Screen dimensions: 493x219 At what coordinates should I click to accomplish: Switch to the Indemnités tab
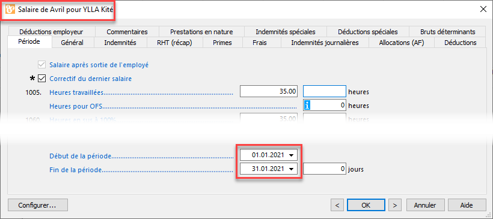click(x=120, y=43)
